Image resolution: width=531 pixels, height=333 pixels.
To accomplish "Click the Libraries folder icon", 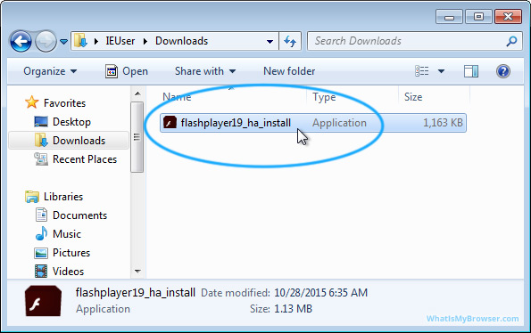I will tap(32, 197).
